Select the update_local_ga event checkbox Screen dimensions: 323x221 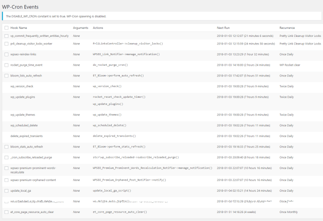tap(6, 191)
